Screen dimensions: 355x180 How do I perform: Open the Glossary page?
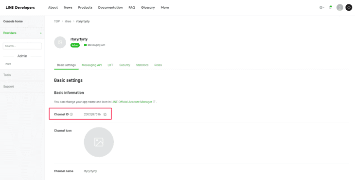coord(148,7)
